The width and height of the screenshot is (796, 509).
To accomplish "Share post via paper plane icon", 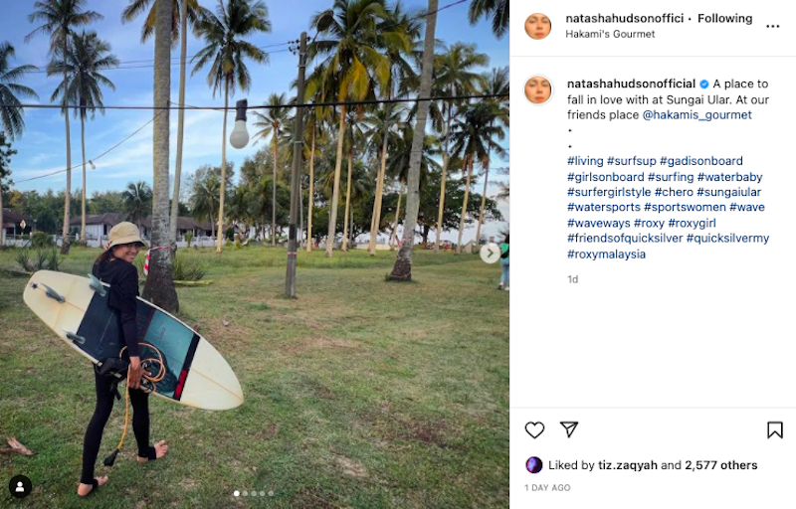I will click(569, 429).
